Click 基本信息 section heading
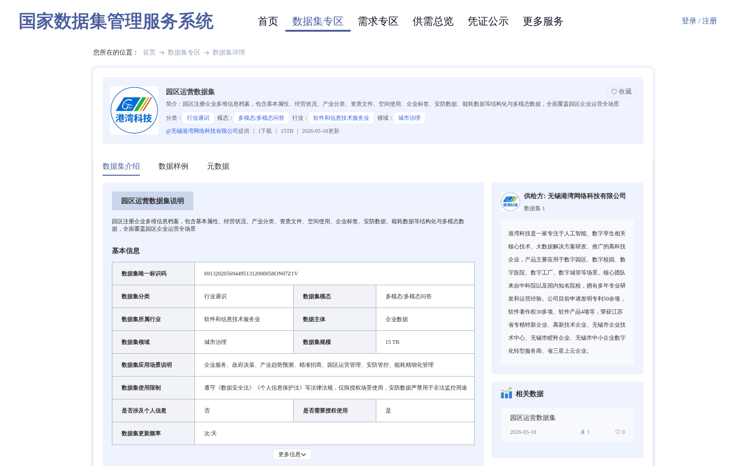 pos(126,251)
